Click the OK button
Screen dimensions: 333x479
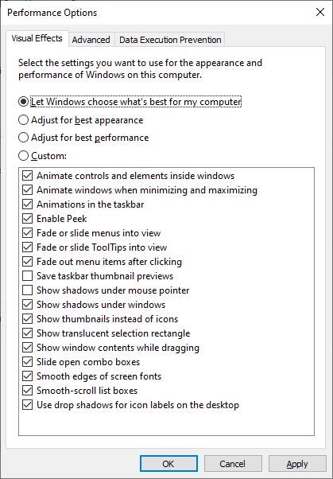point(168,464)
